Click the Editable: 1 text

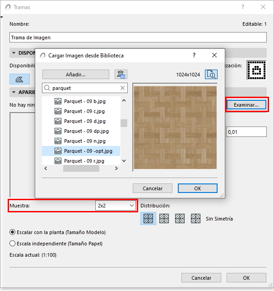254,24
